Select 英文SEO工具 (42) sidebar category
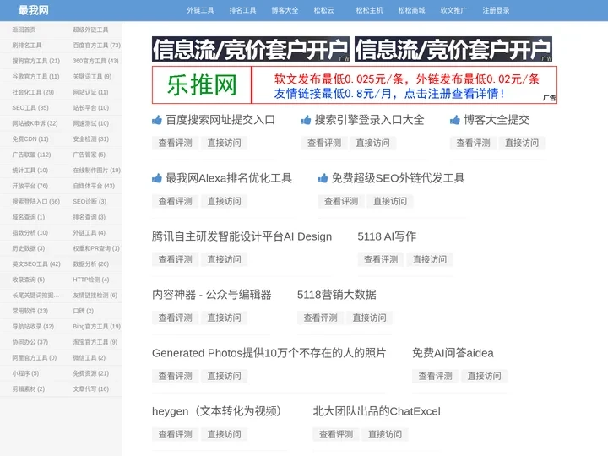The image size is (608, 456). coord(36,264)
